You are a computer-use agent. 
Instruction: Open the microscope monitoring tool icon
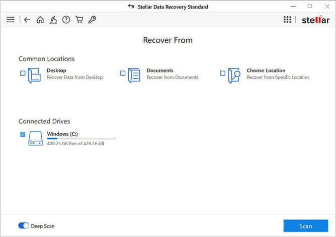(x=53, y=20)
